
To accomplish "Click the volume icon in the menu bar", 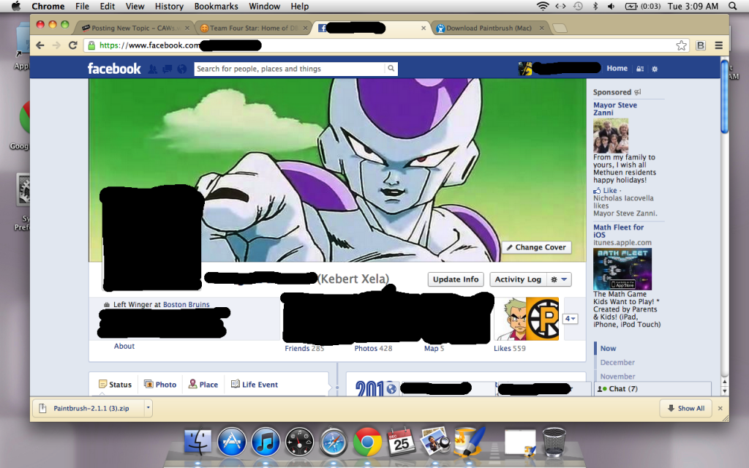I will coord(611,6).
